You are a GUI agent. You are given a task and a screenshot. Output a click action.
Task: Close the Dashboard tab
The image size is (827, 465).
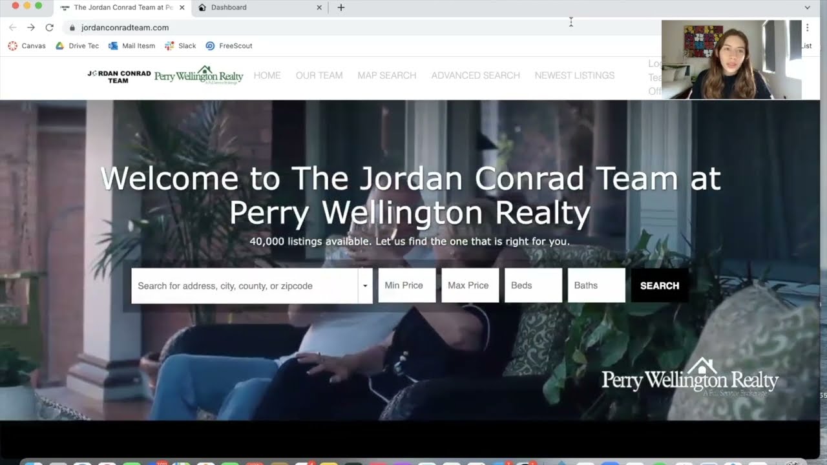point(319,8)
